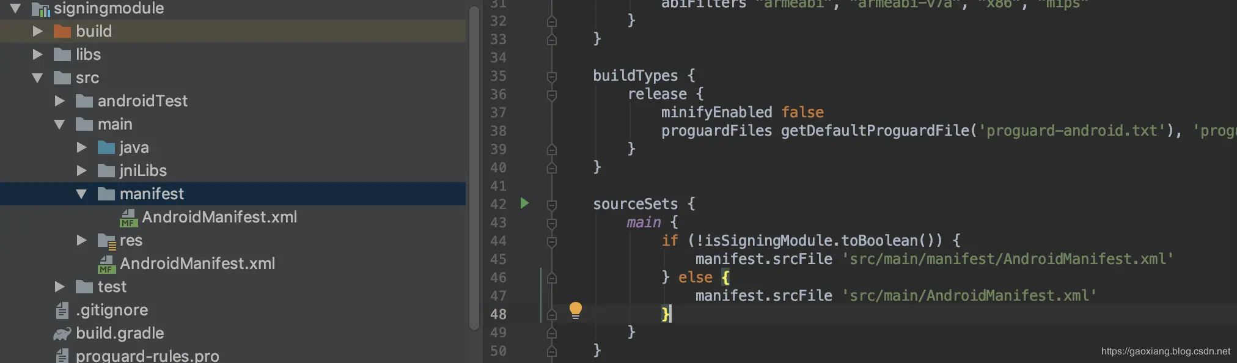
Task: Select the blue java source folder icon
Action: pyautogui.click(x=106, y=147)
